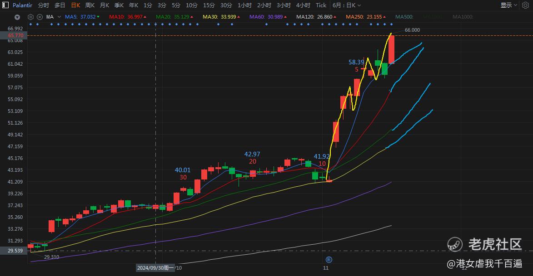
Task: Switch to 2小时 two-hour chart
Action: click(x=264, y=5)
